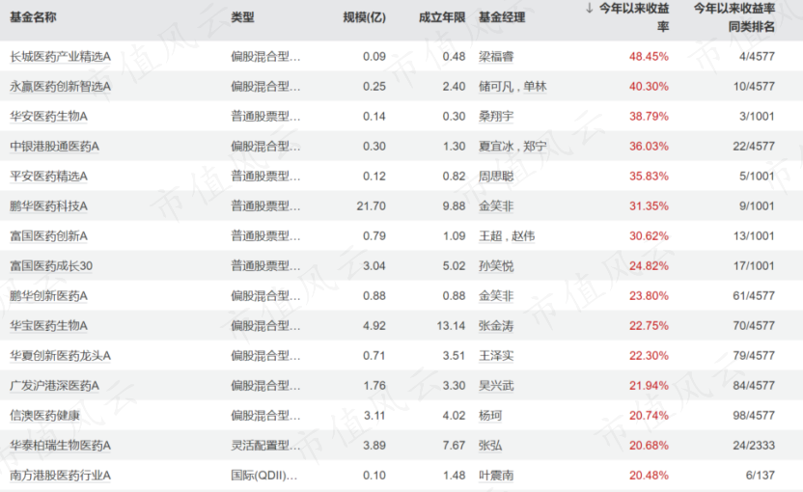Open fund 平安医药精选A
The width and height of the screenshot is (803, 492).
pos(48,177)
